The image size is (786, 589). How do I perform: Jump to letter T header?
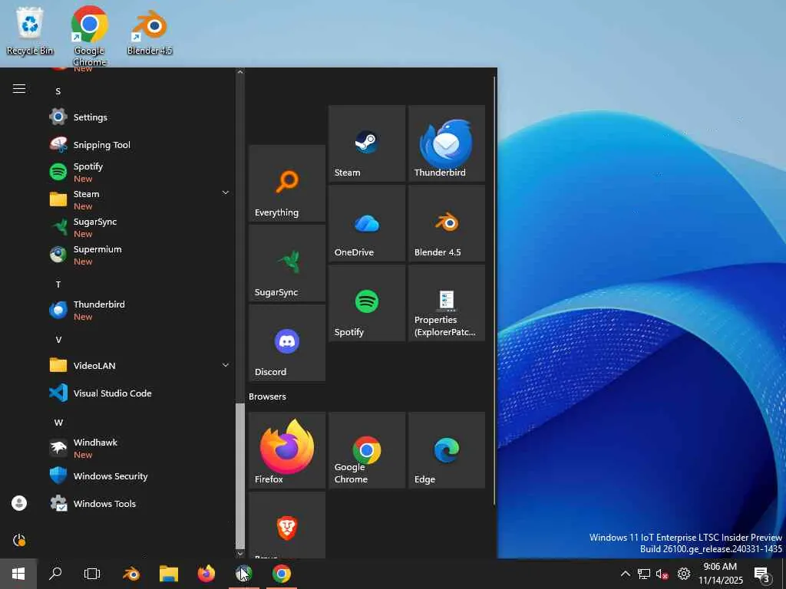click(58, 285)
